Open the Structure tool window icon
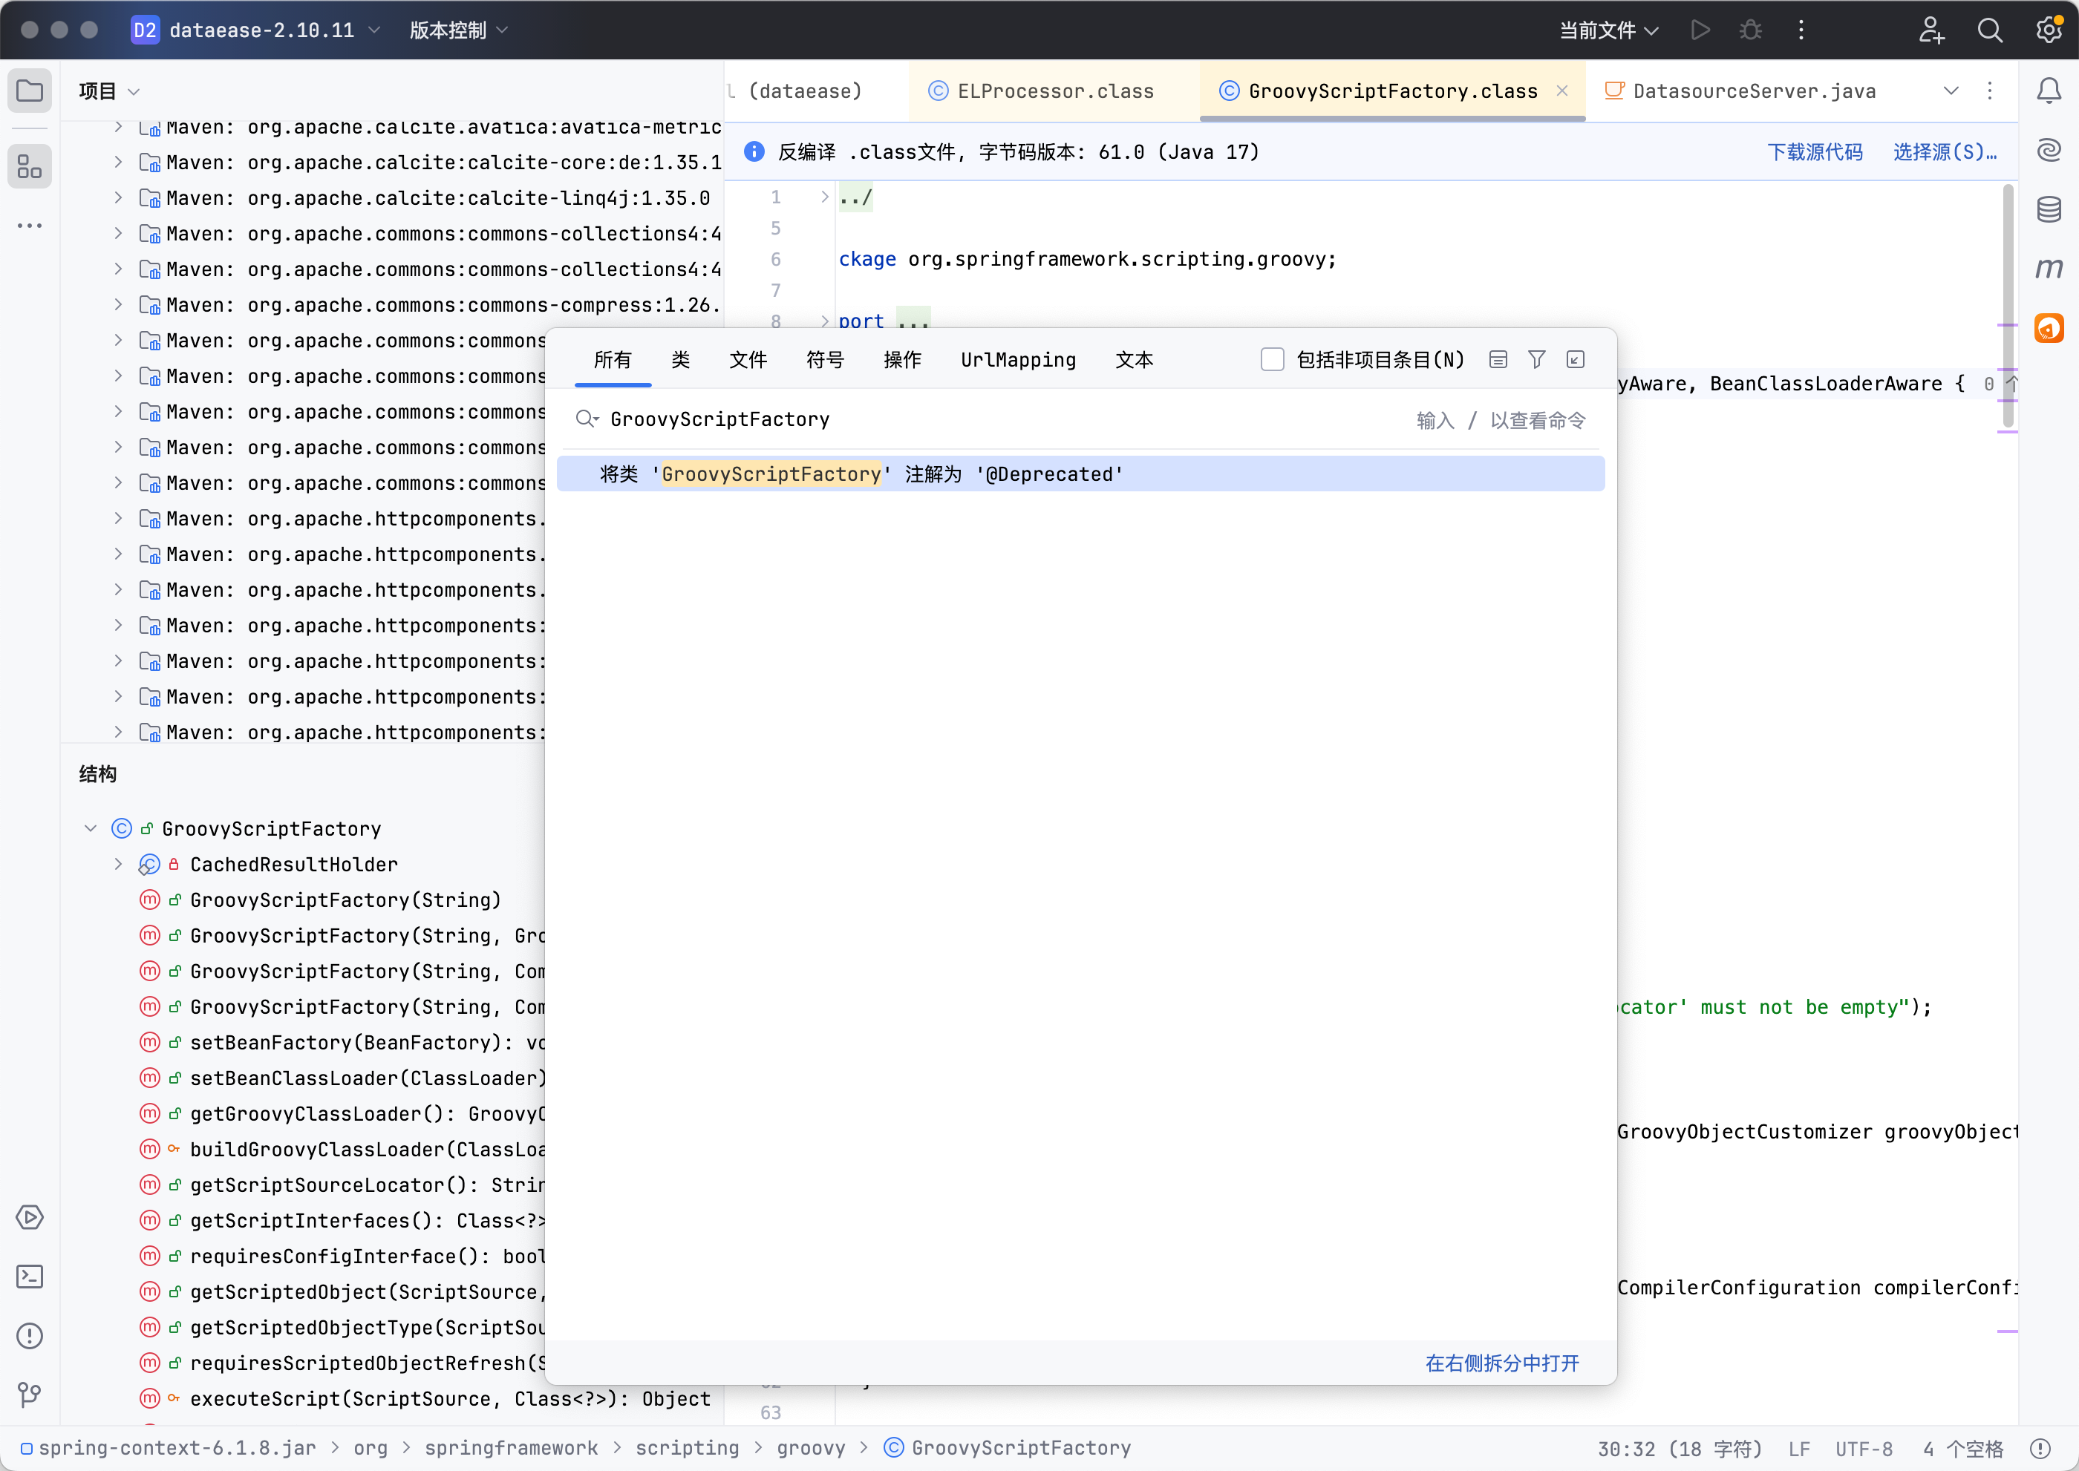Image resolution: width=2079 pixels, height=1471 pixels. pos(30,167)
